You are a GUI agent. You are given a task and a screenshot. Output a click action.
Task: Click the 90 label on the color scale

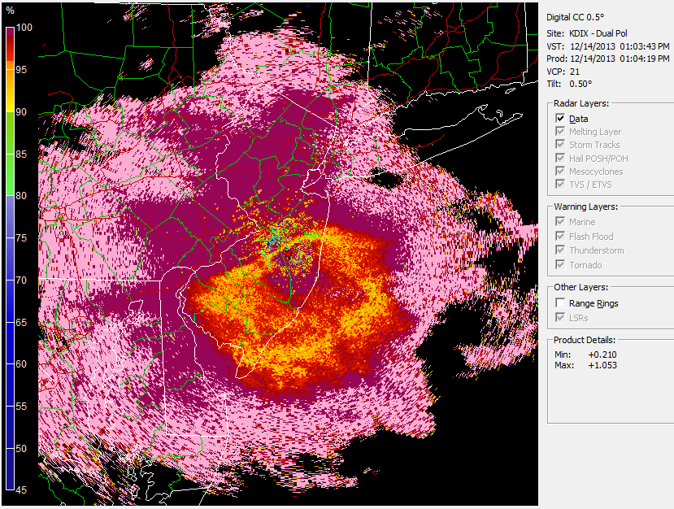[x=21, y=112]
